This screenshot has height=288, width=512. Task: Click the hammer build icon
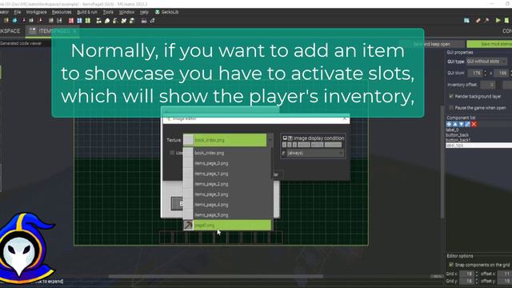point(486,20)
